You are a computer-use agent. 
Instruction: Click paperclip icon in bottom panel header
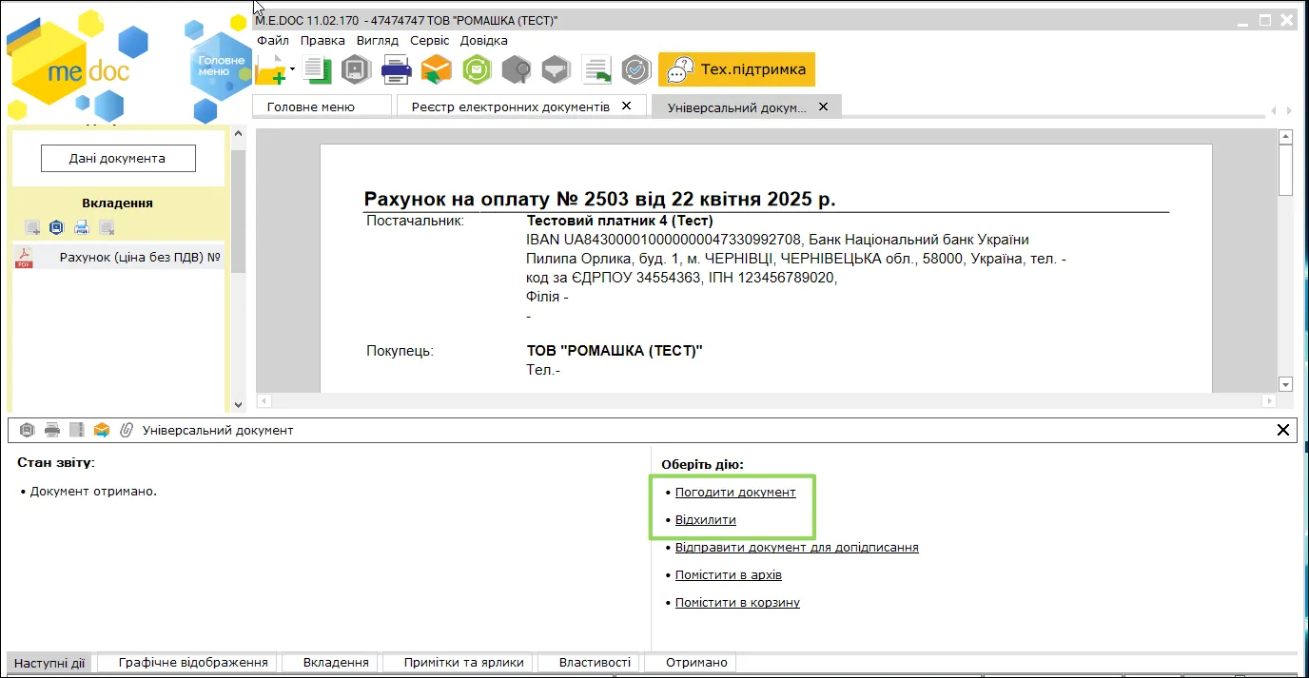click(127, 430)
